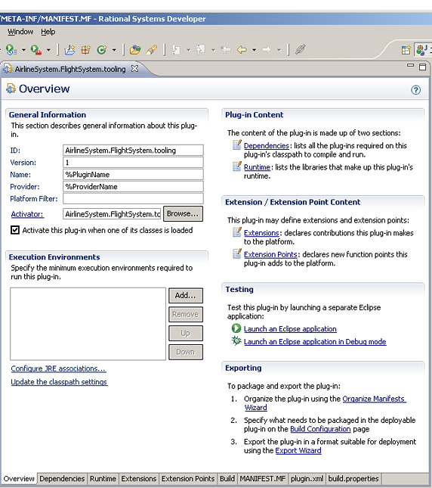Uncheck Activate this plug-in when classes loaded
This screenshot has width=432, height=488.
[x=15, y=230]
